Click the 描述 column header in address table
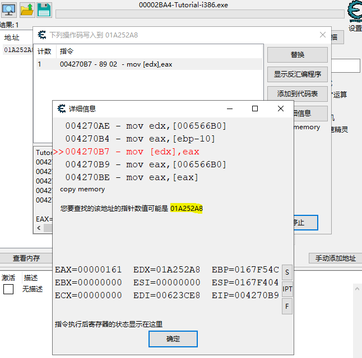The image size is (362, 358). (31, 278)
